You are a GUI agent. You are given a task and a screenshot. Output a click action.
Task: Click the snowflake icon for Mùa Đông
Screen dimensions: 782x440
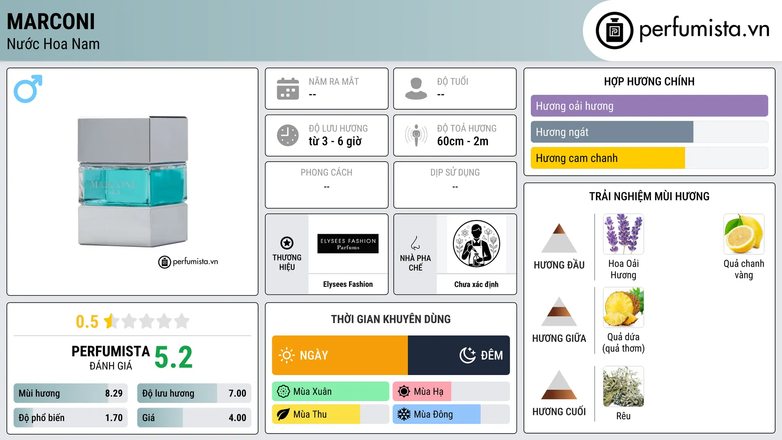pyautogui.click(x=404, y=414)
